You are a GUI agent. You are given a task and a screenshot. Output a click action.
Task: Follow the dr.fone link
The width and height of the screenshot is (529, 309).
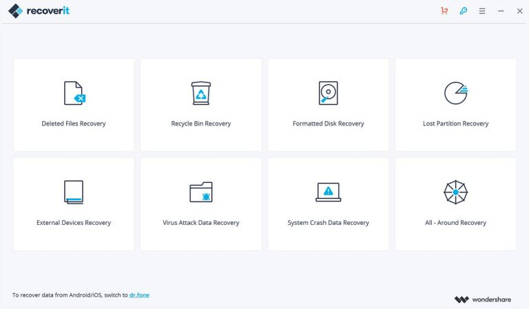139,295
